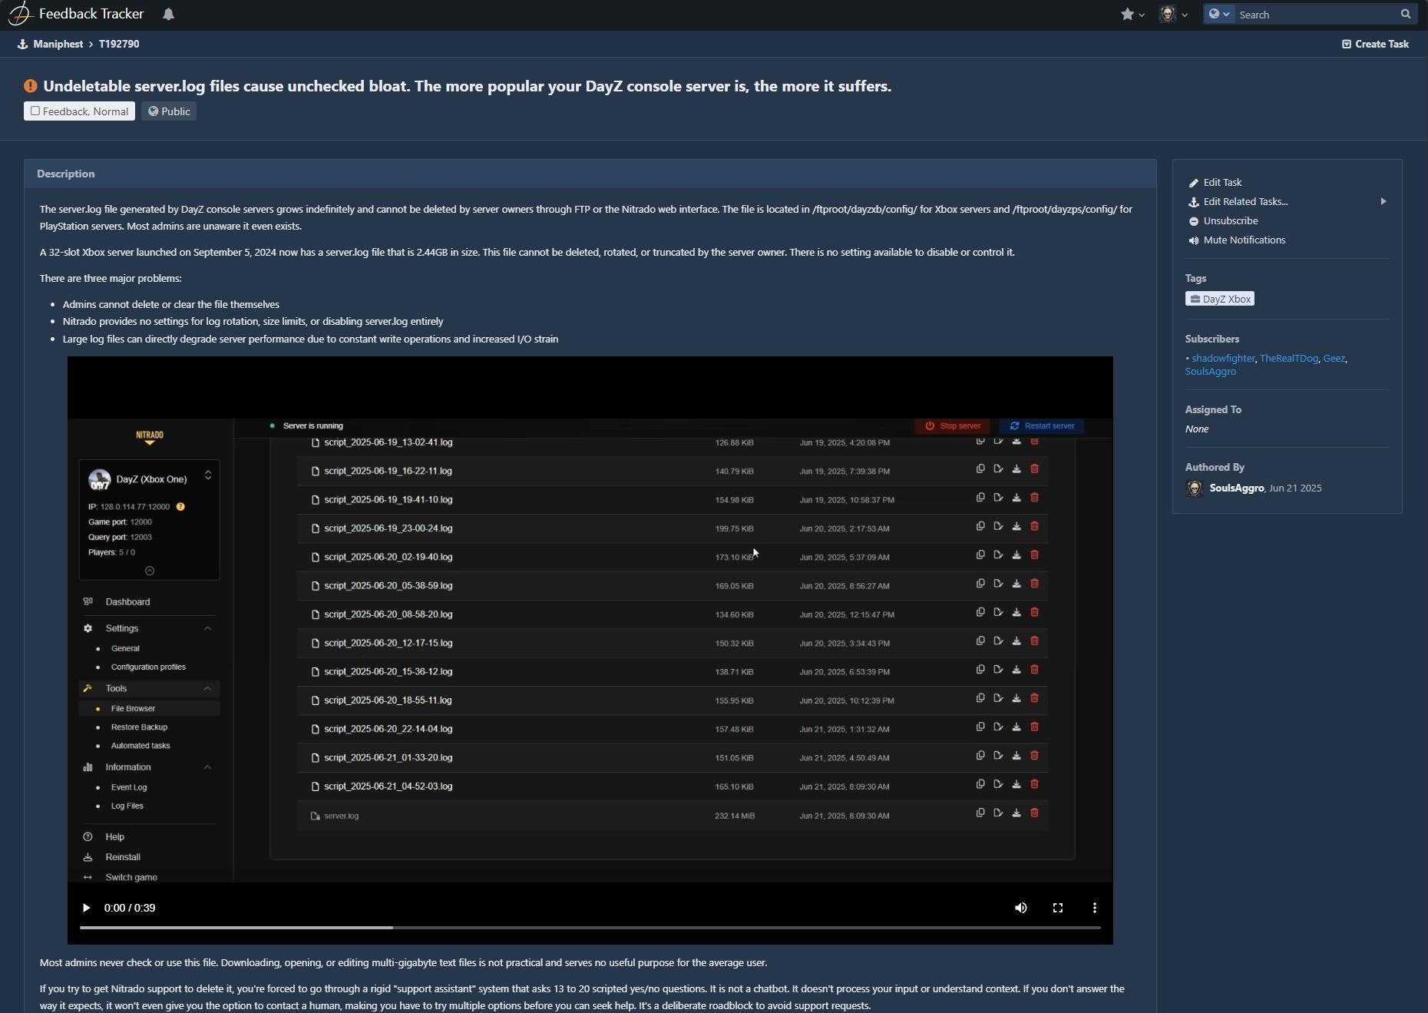This screenshot has width=1428, height=1013.
Task: Open the user profile avatar menu
Action: 1173,15
